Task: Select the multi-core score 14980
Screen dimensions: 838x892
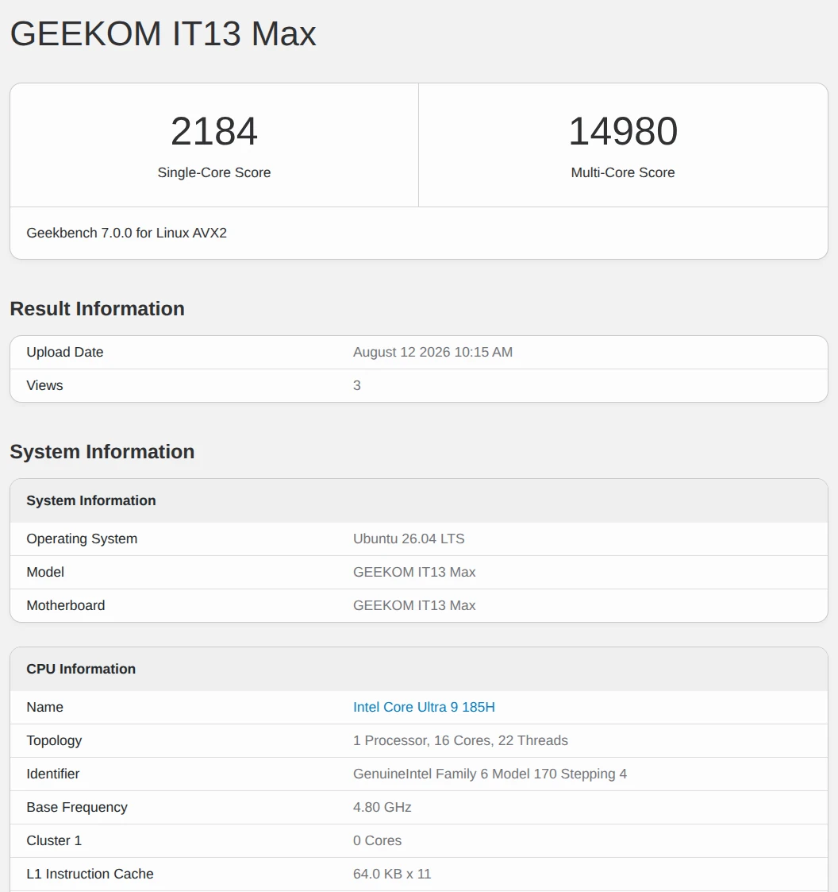Action: 623,131
